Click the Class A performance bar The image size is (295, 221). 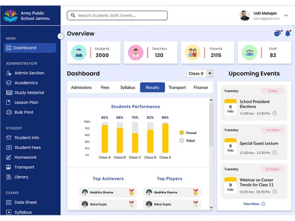(x=104, y=137)
